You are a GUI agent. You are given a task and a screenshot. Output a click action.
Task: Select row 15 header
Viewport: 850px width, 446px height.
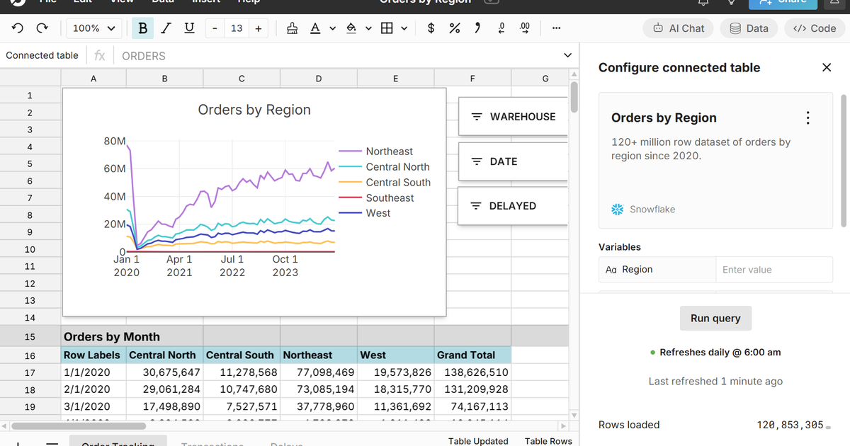coord(30,337)
